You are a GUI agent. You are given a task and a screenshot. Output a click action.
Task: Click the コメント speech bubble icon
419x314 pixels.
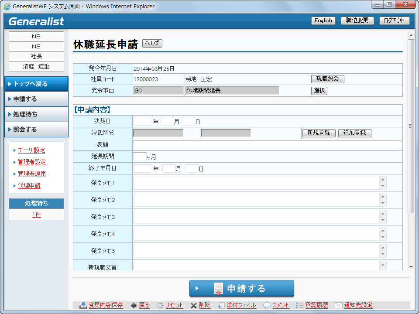(267, 305)
